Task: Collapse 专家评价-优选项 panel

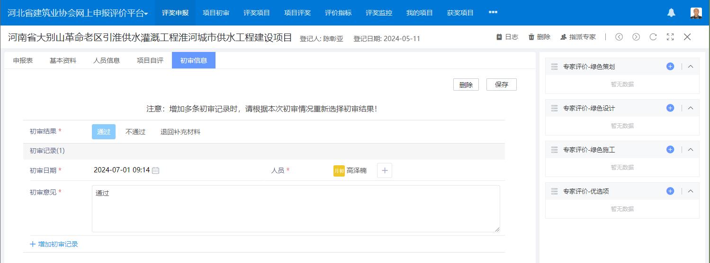Action: pos(691,191)
